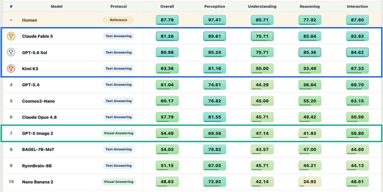The height and width of the screenshot is (192, 383).
Task: Click the Reasoning column header
Action: click(x=310, y=7)
